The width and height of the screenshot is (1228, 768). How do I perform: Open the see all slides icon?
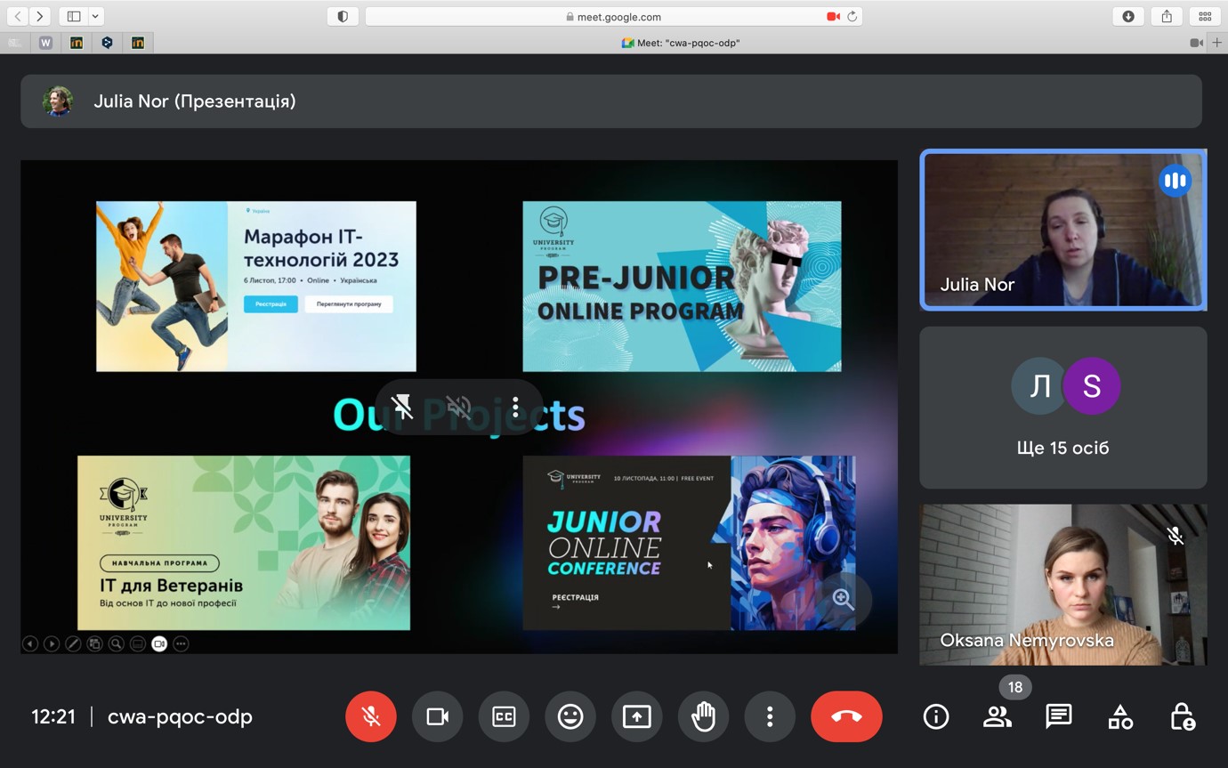[x=94, y=643]
